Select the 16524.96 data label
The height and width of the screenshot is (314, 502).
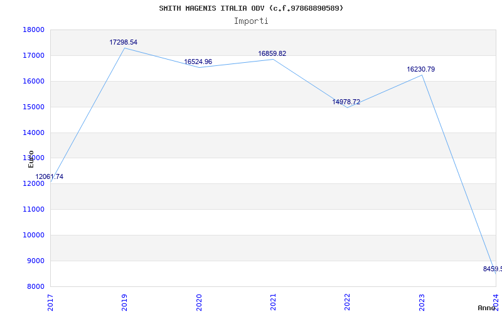(x=198, y=62)
